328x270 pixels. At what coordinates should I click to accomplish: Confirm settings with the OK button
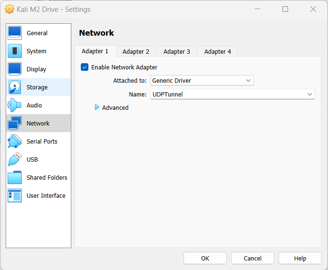[x=205, y=258]
